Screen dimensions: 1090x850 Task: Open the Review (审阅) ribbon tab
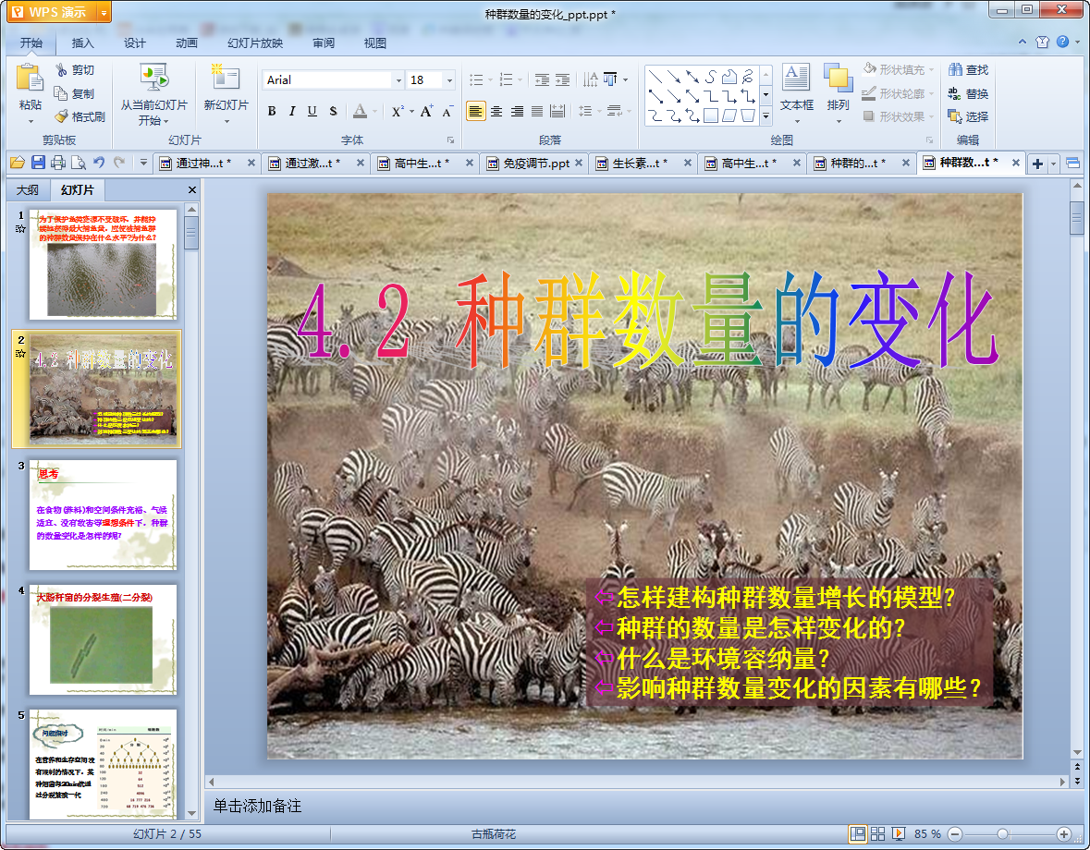tap(324, 43)
